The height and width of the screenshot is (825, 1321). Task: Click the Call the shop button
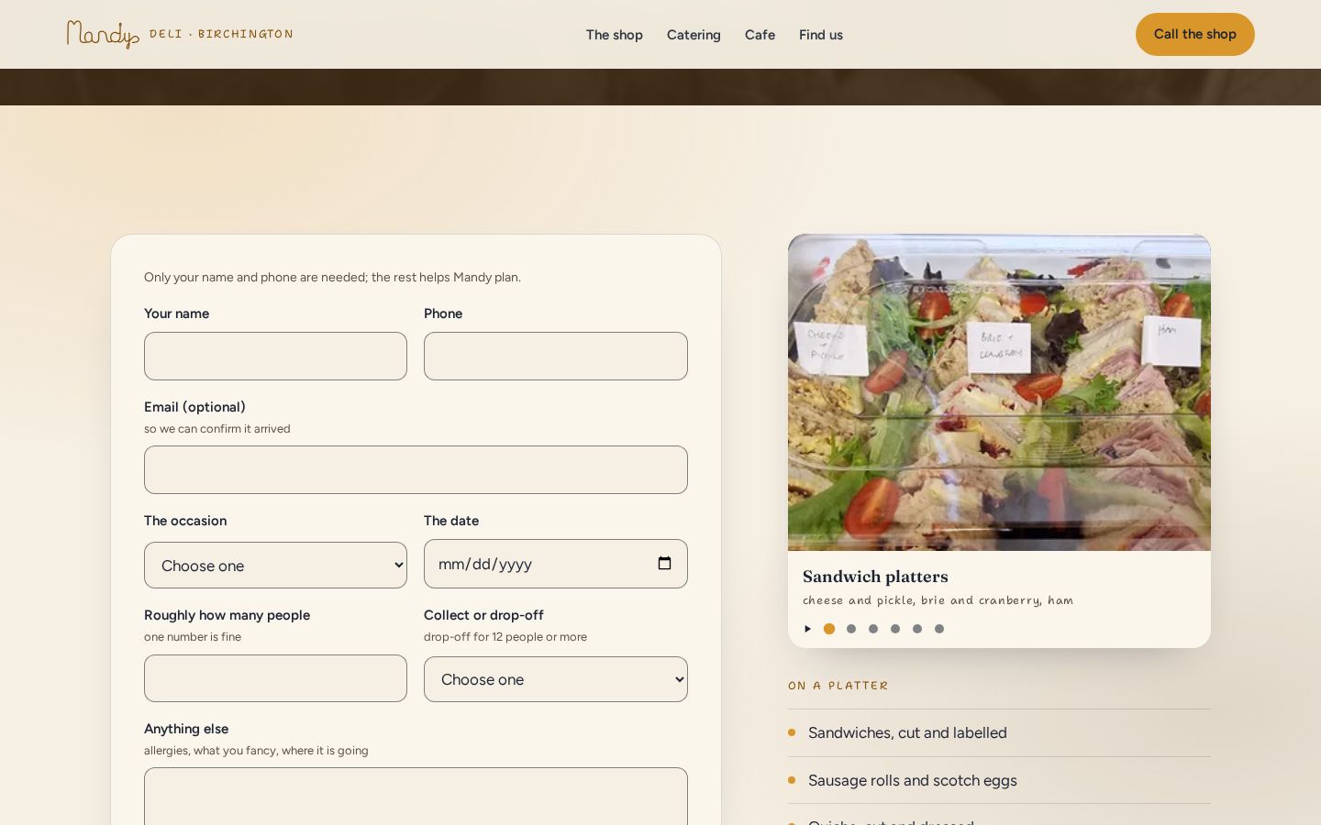pyautogui.click(x=1195, y=34)
